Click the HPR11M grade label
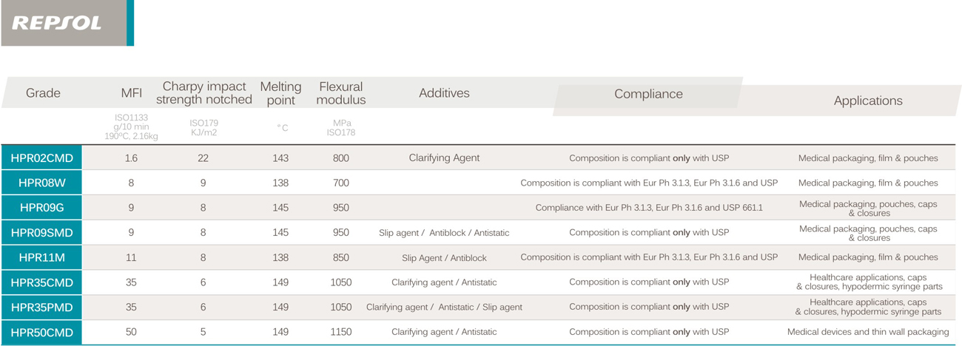Screen dimensions: 962x346 click(x=41, y=257)
